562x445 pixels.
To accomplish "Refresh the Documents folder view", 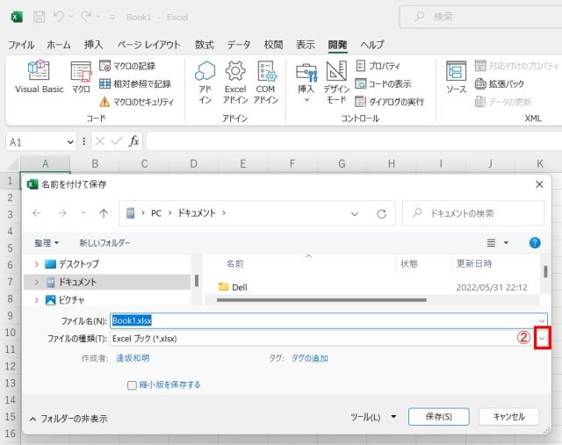I will 381,213.
